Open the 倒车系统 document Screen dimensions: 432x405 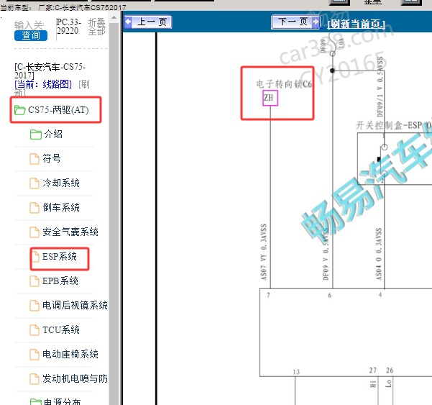[x=55, y=207]
